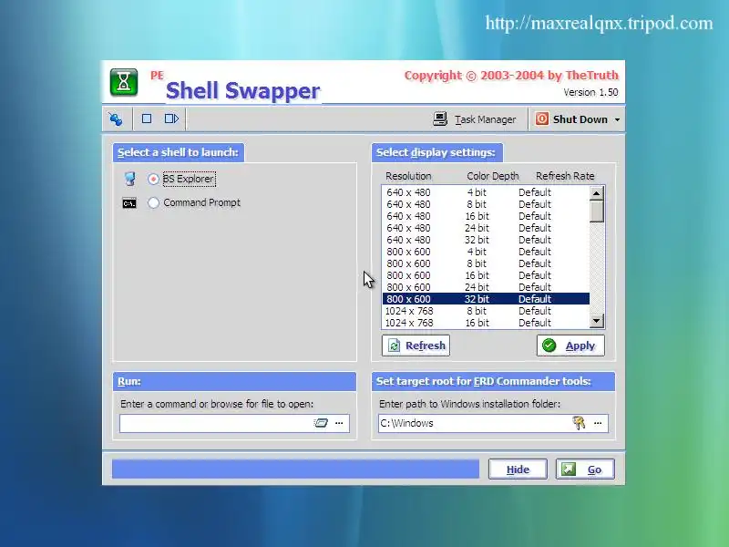Image resolution: width=729 pixels, height=547 pixels.
Task: Click the "Run:" section header
Action: [x=234, y=381]
